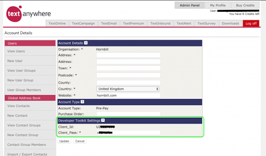This screenshot has width=266, height=156.
Task: Click the TextAnywhere logo
Action: pyautogui.click(x=28, y=14)
